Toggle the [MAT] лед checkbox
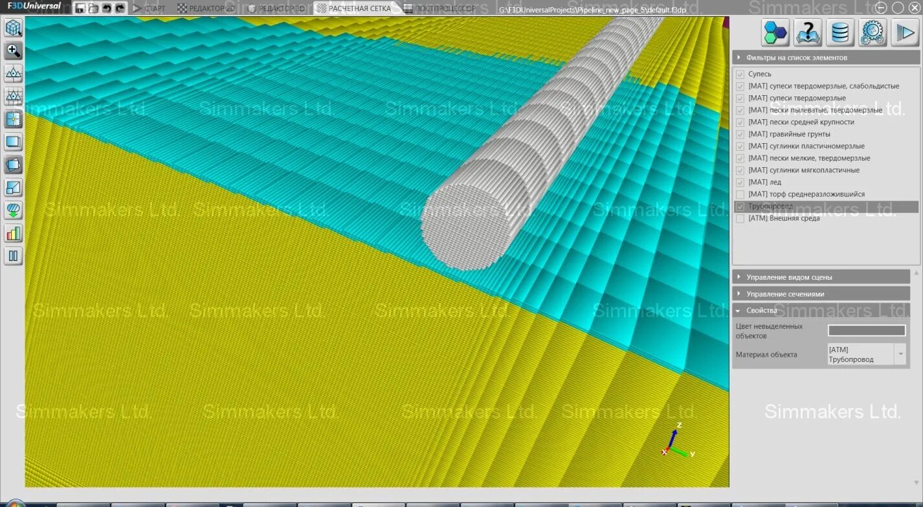 [x=740, y=183]
